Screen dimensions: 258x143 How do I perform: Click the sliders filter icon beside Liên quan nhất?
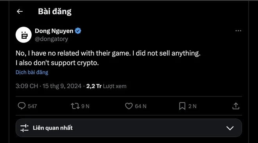click(24, 128)
